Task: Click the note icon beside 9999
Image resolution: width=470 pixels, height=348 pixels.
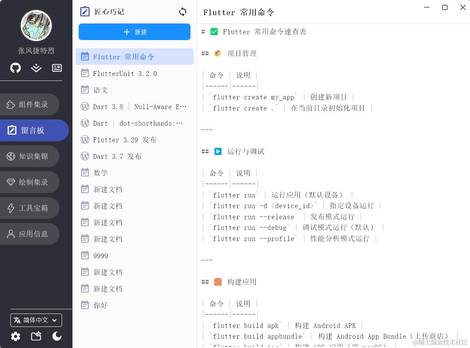Action: [85, 255]
